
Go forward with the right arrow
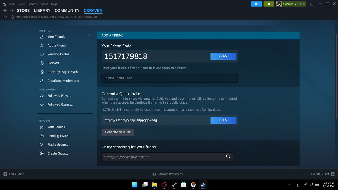(x=12, y=10)
